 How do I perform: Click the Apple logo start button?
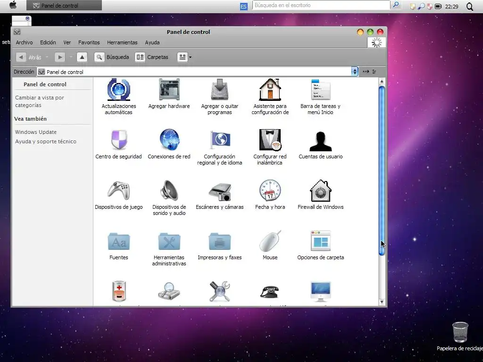[13, 5]
